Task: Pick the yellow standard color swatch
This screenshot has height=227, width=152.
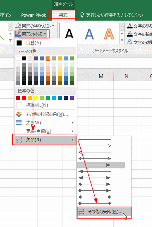Action: coord(36,98)
